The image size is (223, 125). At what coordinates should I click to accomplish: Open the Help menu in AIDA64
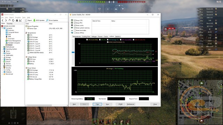pyautogui.click(x=29, y=17)
